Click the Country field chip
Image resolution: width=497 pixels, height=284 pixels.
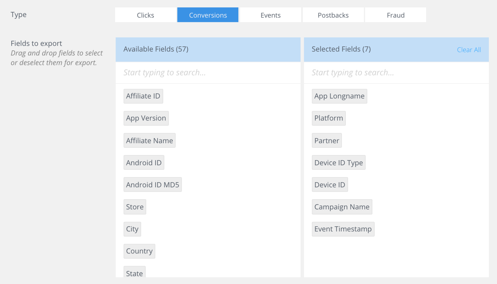point(139,251)
